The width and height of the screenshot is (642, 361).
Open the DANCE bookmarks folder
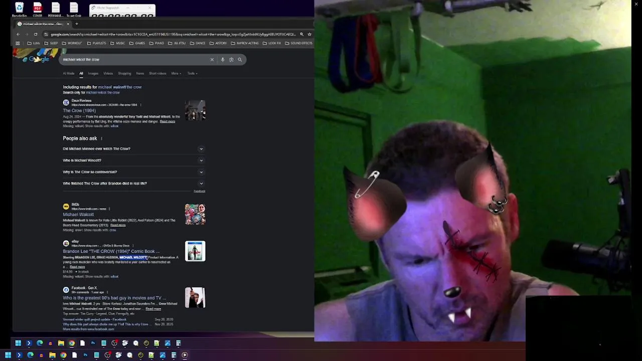coord(198,43)
